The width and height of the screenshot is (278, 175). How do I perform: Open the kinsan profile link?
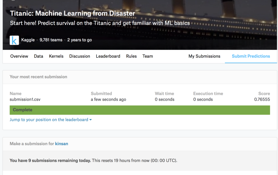point(62,143)
